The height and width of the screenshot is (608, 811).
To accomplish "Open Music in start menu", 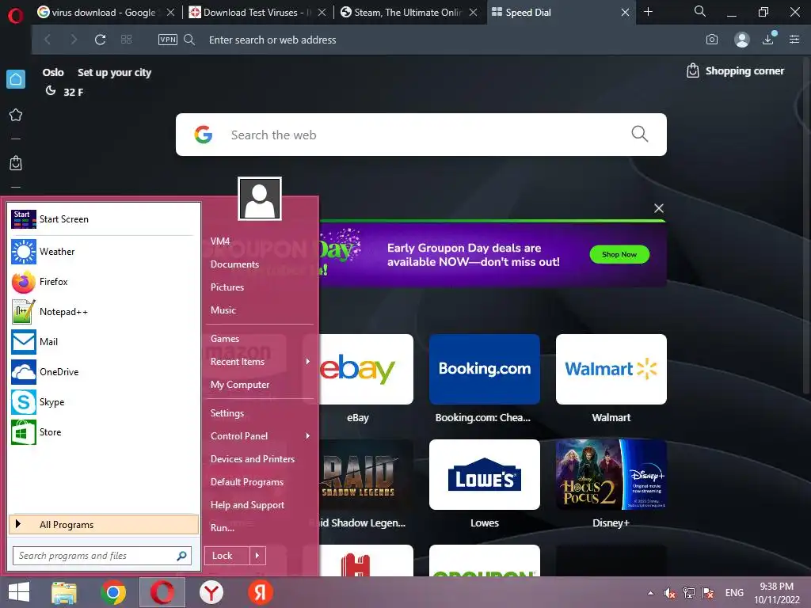I will [223, 310].
